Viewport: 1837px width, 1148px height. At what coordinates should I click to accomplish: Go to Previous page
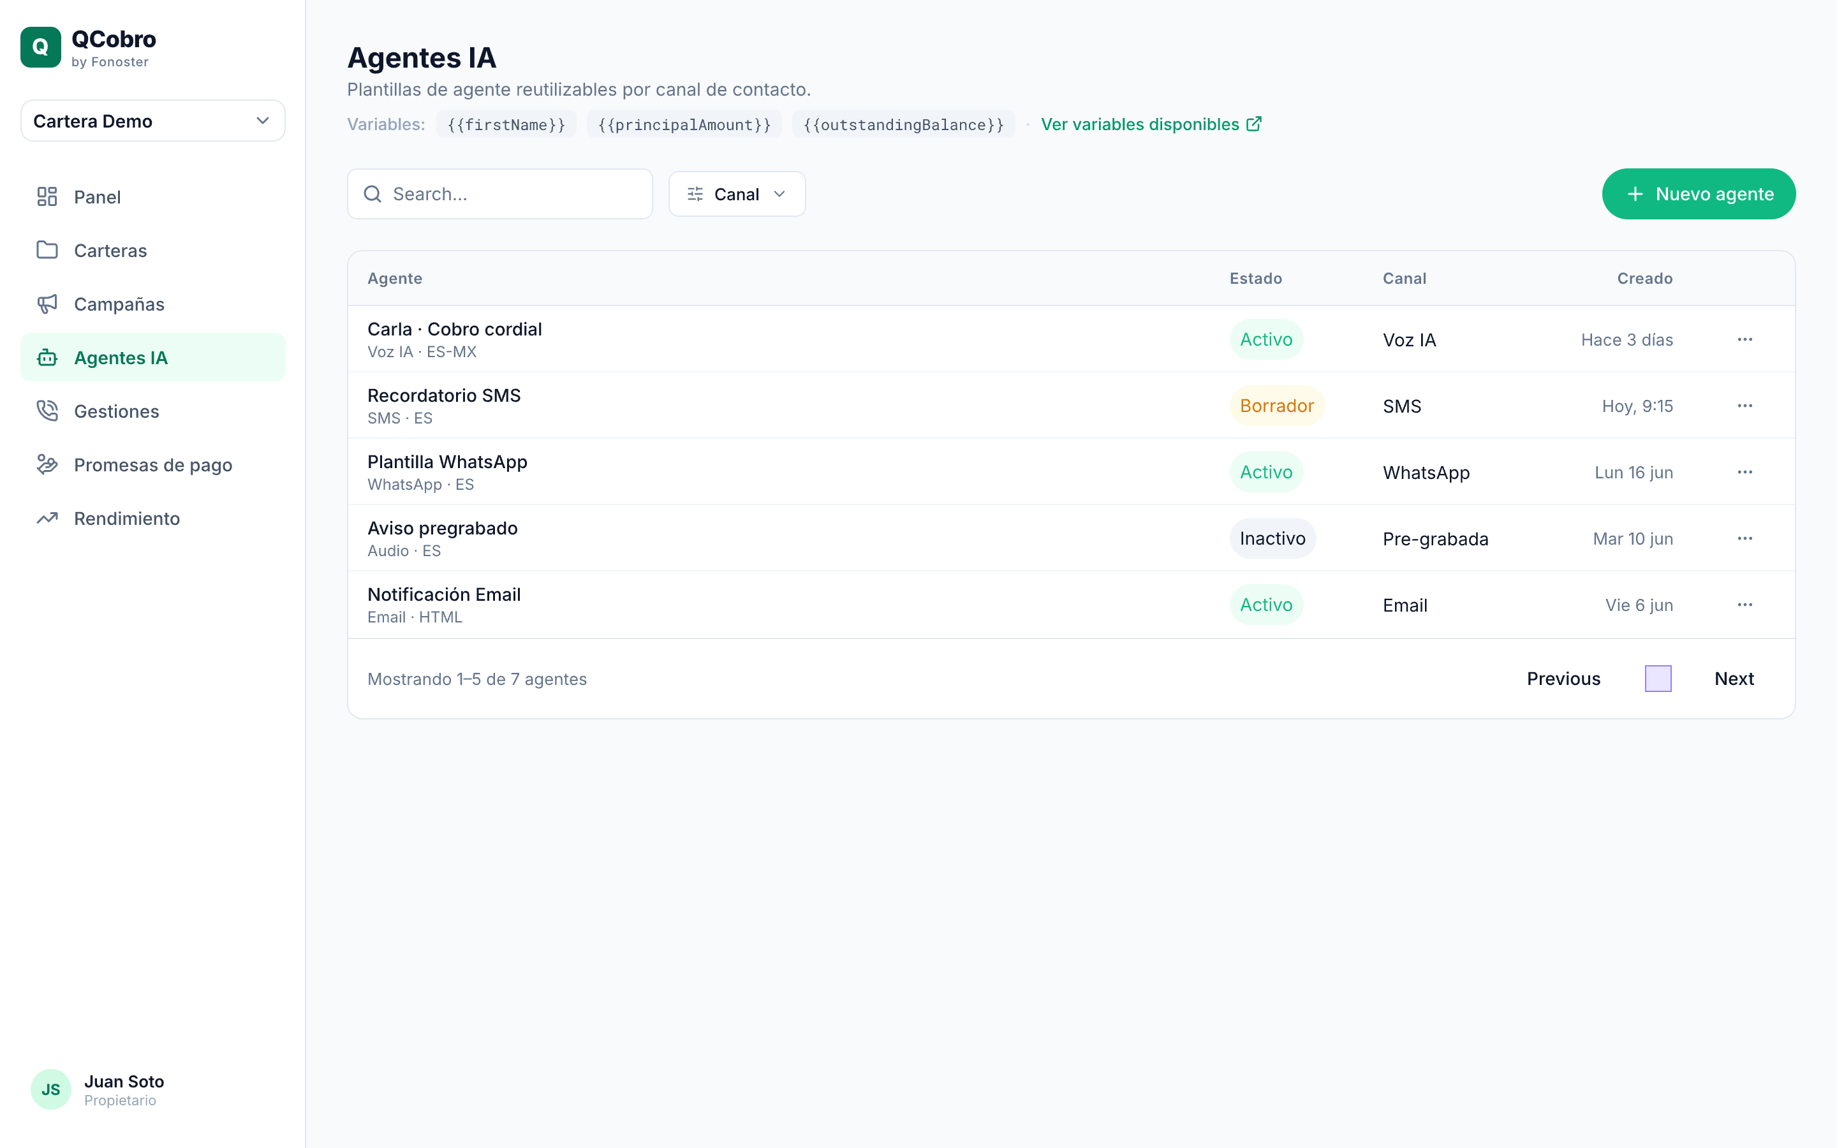1563,679
